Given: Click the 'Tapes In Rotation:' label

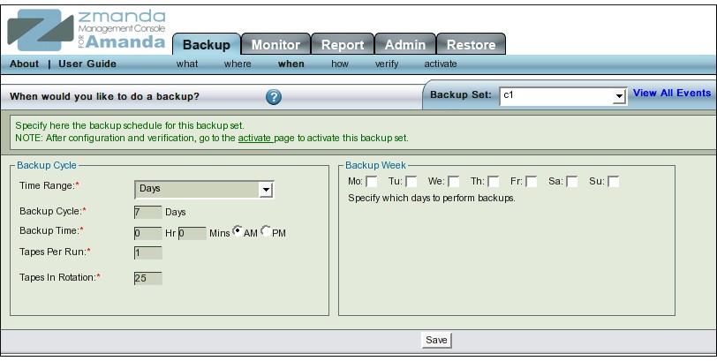Looking at the screenshot, I should click(59, 277).
